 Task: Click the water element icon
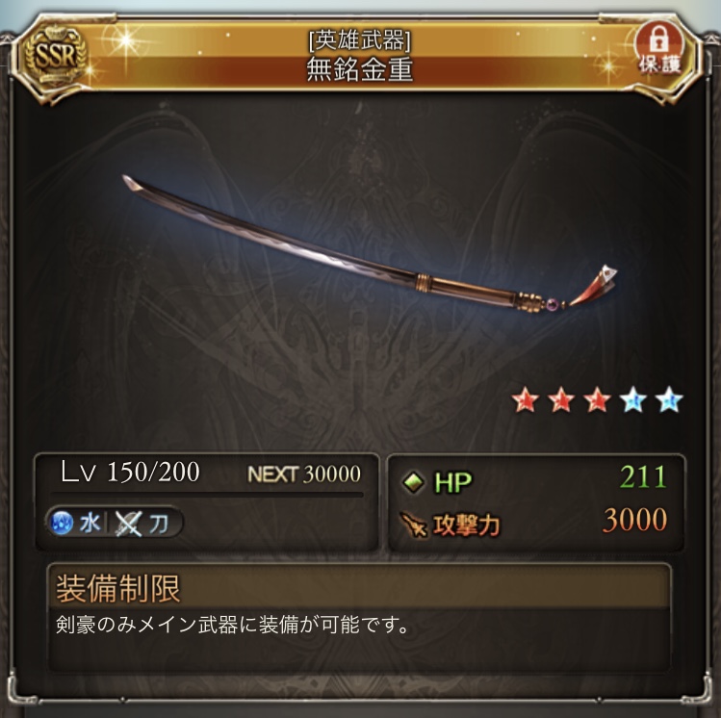[x=62, y=523]
